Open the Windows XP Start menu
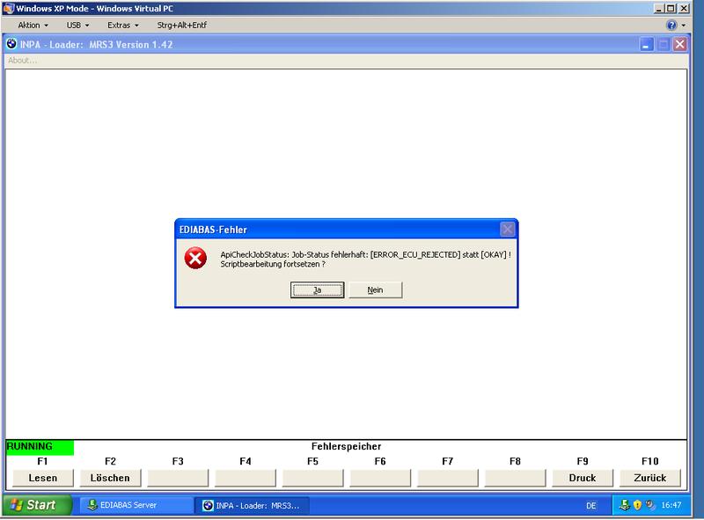Image resolution: width=704 pixels, height=520 pixels. click(x=37, y=505)
